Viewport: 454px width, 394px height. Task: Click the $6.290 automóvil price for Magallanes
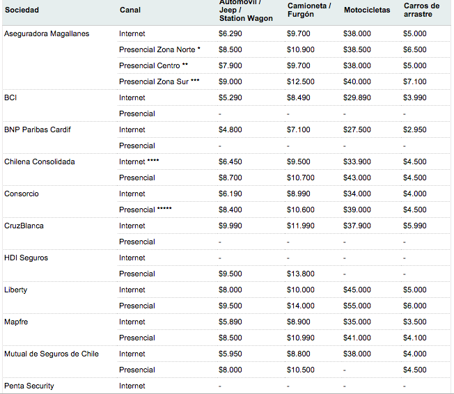tap(230, 33)
